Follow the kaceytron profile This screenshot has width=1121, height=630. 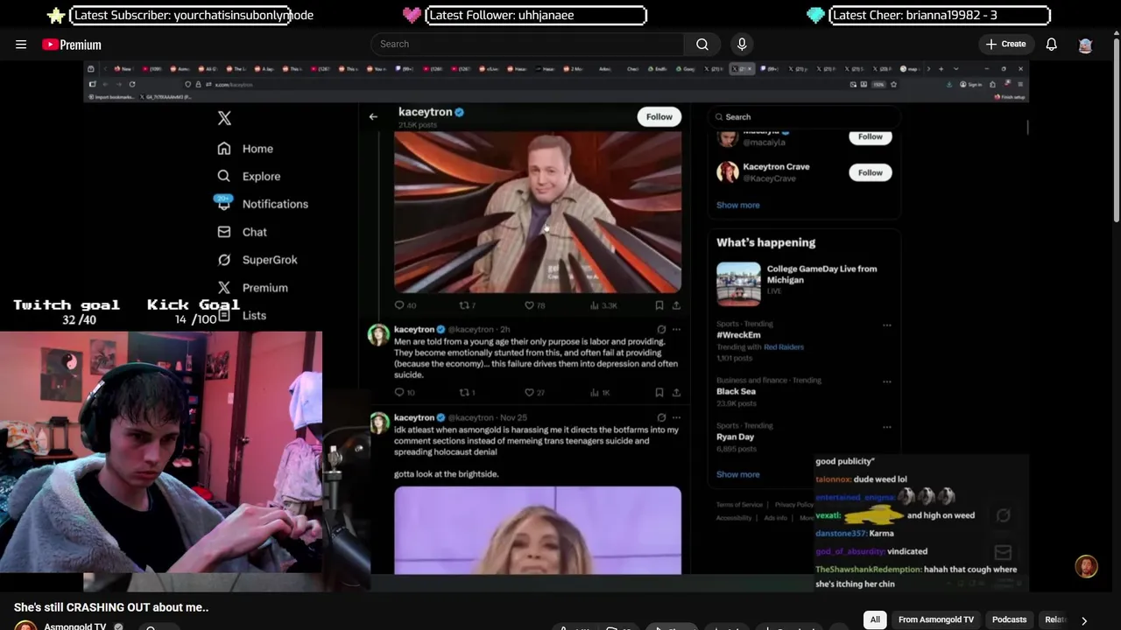tap(659, 117)
